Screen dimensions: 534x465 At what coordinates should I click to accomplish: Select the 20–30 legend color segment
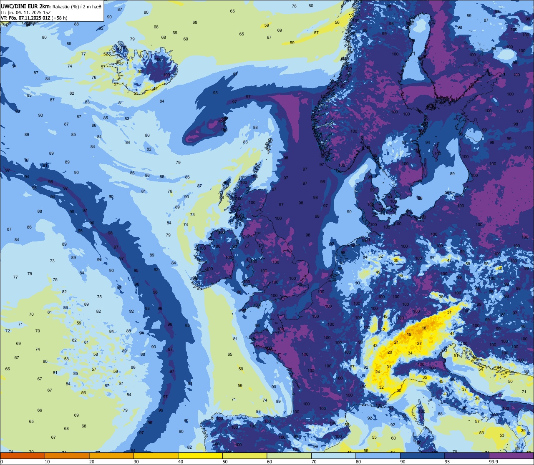111,455
